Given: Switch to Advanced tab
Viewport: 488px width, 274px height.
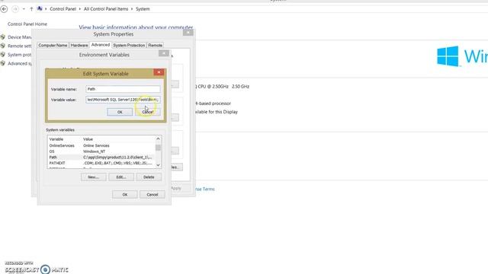Looking at the screenshot, I should (100, 45).
